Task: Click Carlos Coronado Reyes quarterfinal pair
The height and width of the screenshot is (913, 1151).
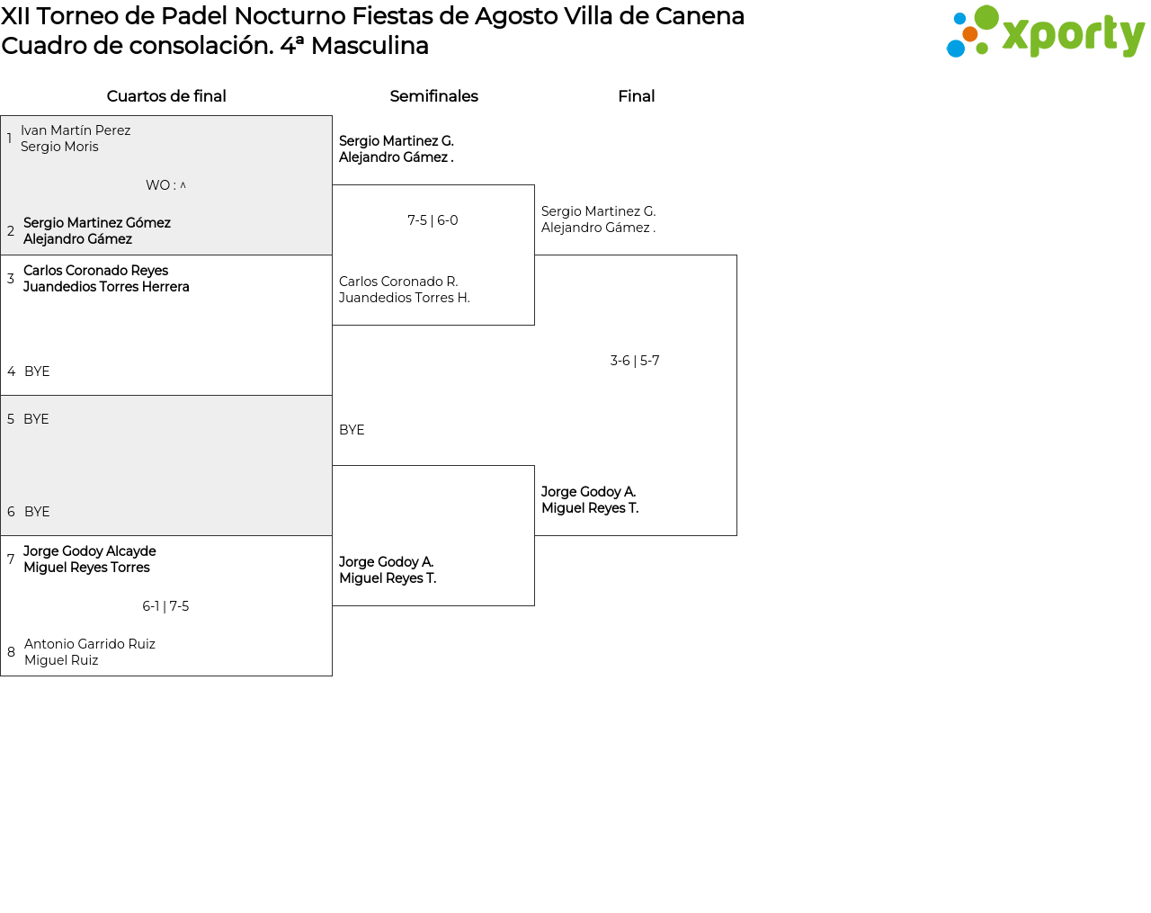Action: click(106, 279)
